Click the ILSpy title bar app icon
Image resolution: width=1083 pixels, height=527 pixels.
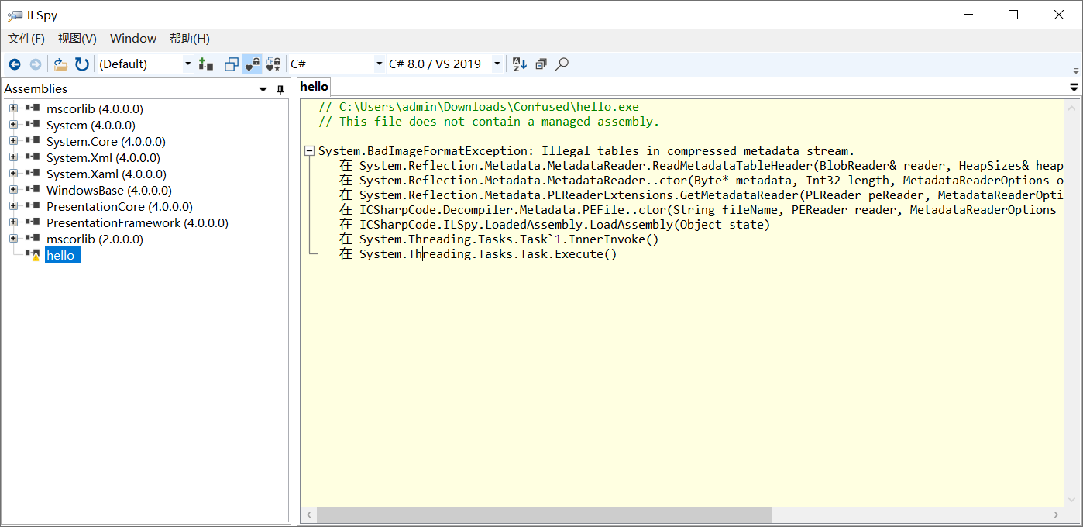click(x=14, y=15)
